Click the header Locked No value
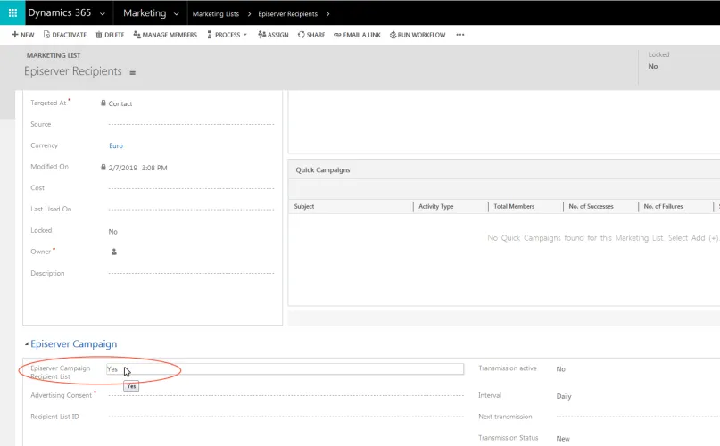Viewport: 720px width, 446px height. 653,66
